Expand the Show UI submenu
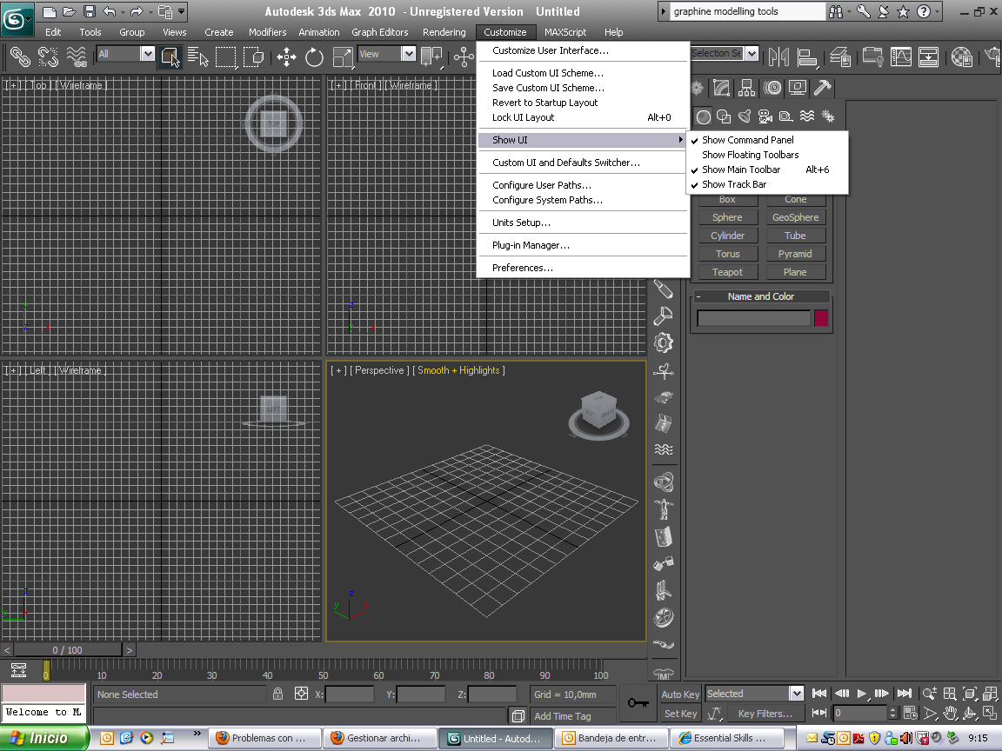Viewport: 1002px width, 751px height. point(582,140)
